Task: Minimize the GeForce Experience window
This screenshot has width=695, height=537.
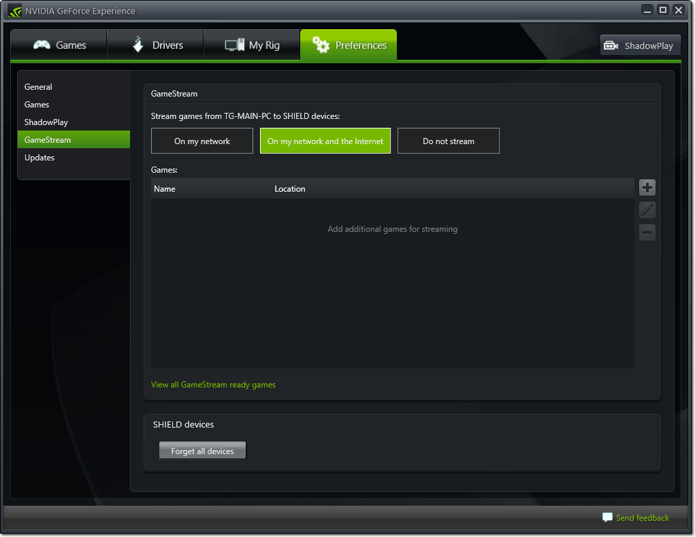Action: pyautogui.click(x=647, y=10)
